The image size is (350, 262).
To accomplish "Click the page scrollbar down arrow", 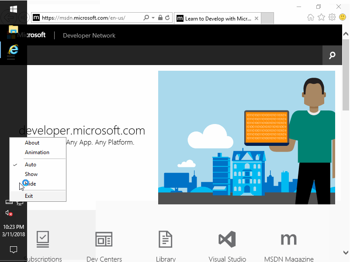I will click(x=346, y=252).
